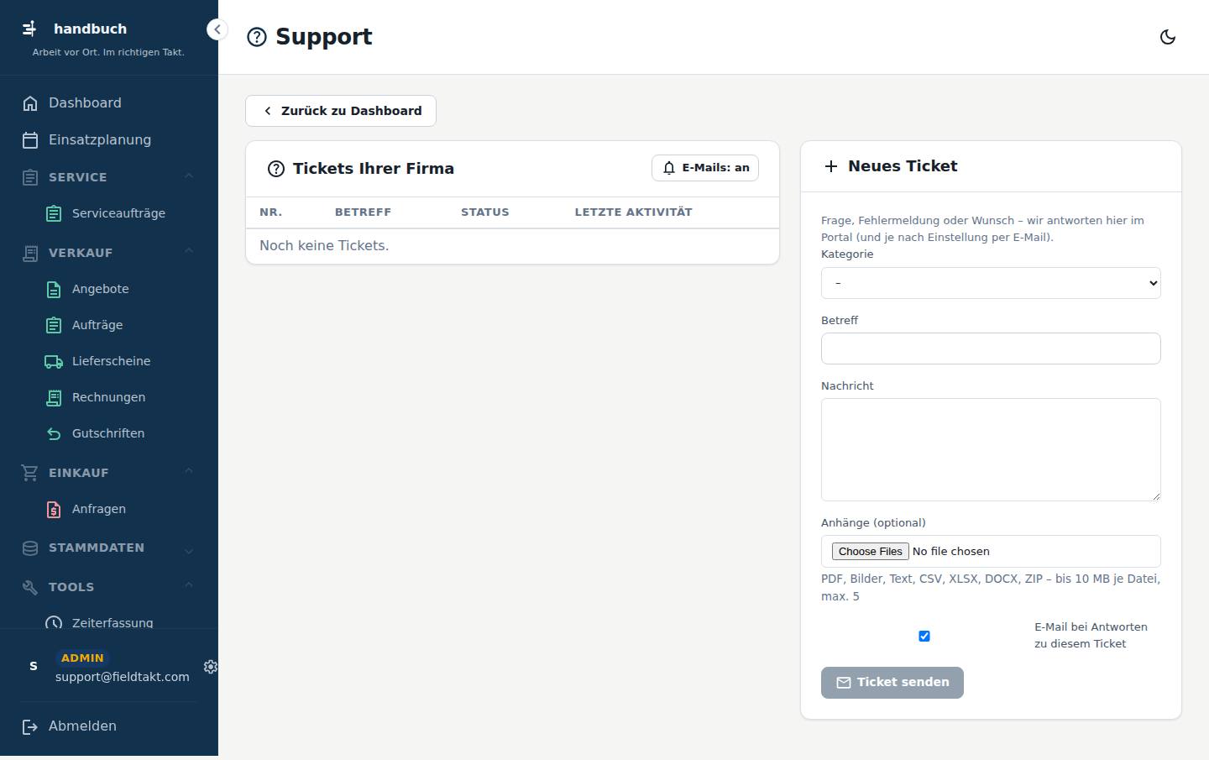This screenshot has height=760, width=1209.
Task: Open Serviceaufträge in the sidebar
Action: pyautogui.click(x=118, y=213)
